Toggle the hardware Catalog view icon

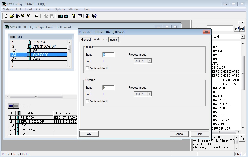[74, 16]
